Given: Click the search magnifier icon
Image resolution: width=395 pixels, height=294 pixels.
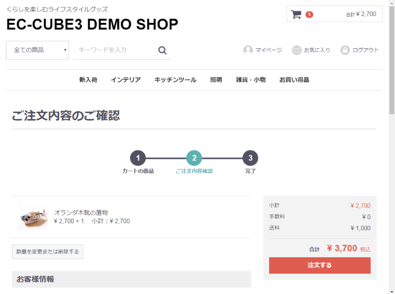Looking at the screenshot, I should pyautogui.click(x=162, y=50).
